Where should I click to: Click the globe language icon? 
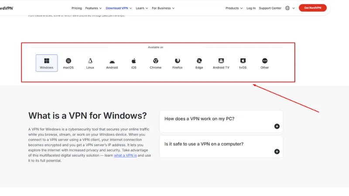pos(287,8)
